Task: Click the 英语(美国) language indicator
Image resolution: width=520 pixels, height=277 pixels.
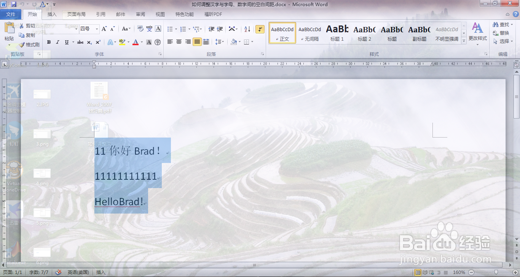Action: pyautogui.click(x=78, y=272)
